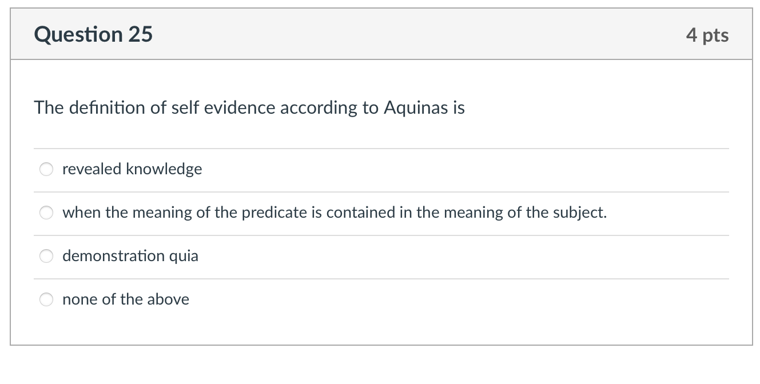The image size is (760, 384).
Task: Click the text "demonstration quia"
Action: click(130, 256)
